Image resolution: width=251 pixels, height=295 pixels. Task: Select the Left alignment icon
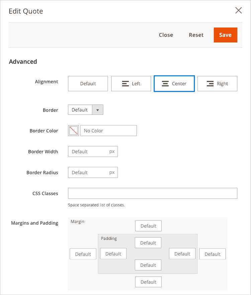(x=131, y=84)
